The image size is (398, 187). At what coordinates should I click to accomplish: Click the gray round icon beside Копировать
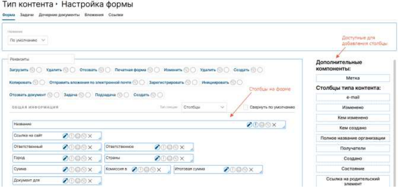[x=36, y=82]
